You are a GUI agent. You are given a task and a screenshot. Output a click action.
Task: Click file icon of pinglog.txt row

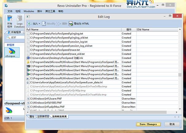tap(28, 34)
